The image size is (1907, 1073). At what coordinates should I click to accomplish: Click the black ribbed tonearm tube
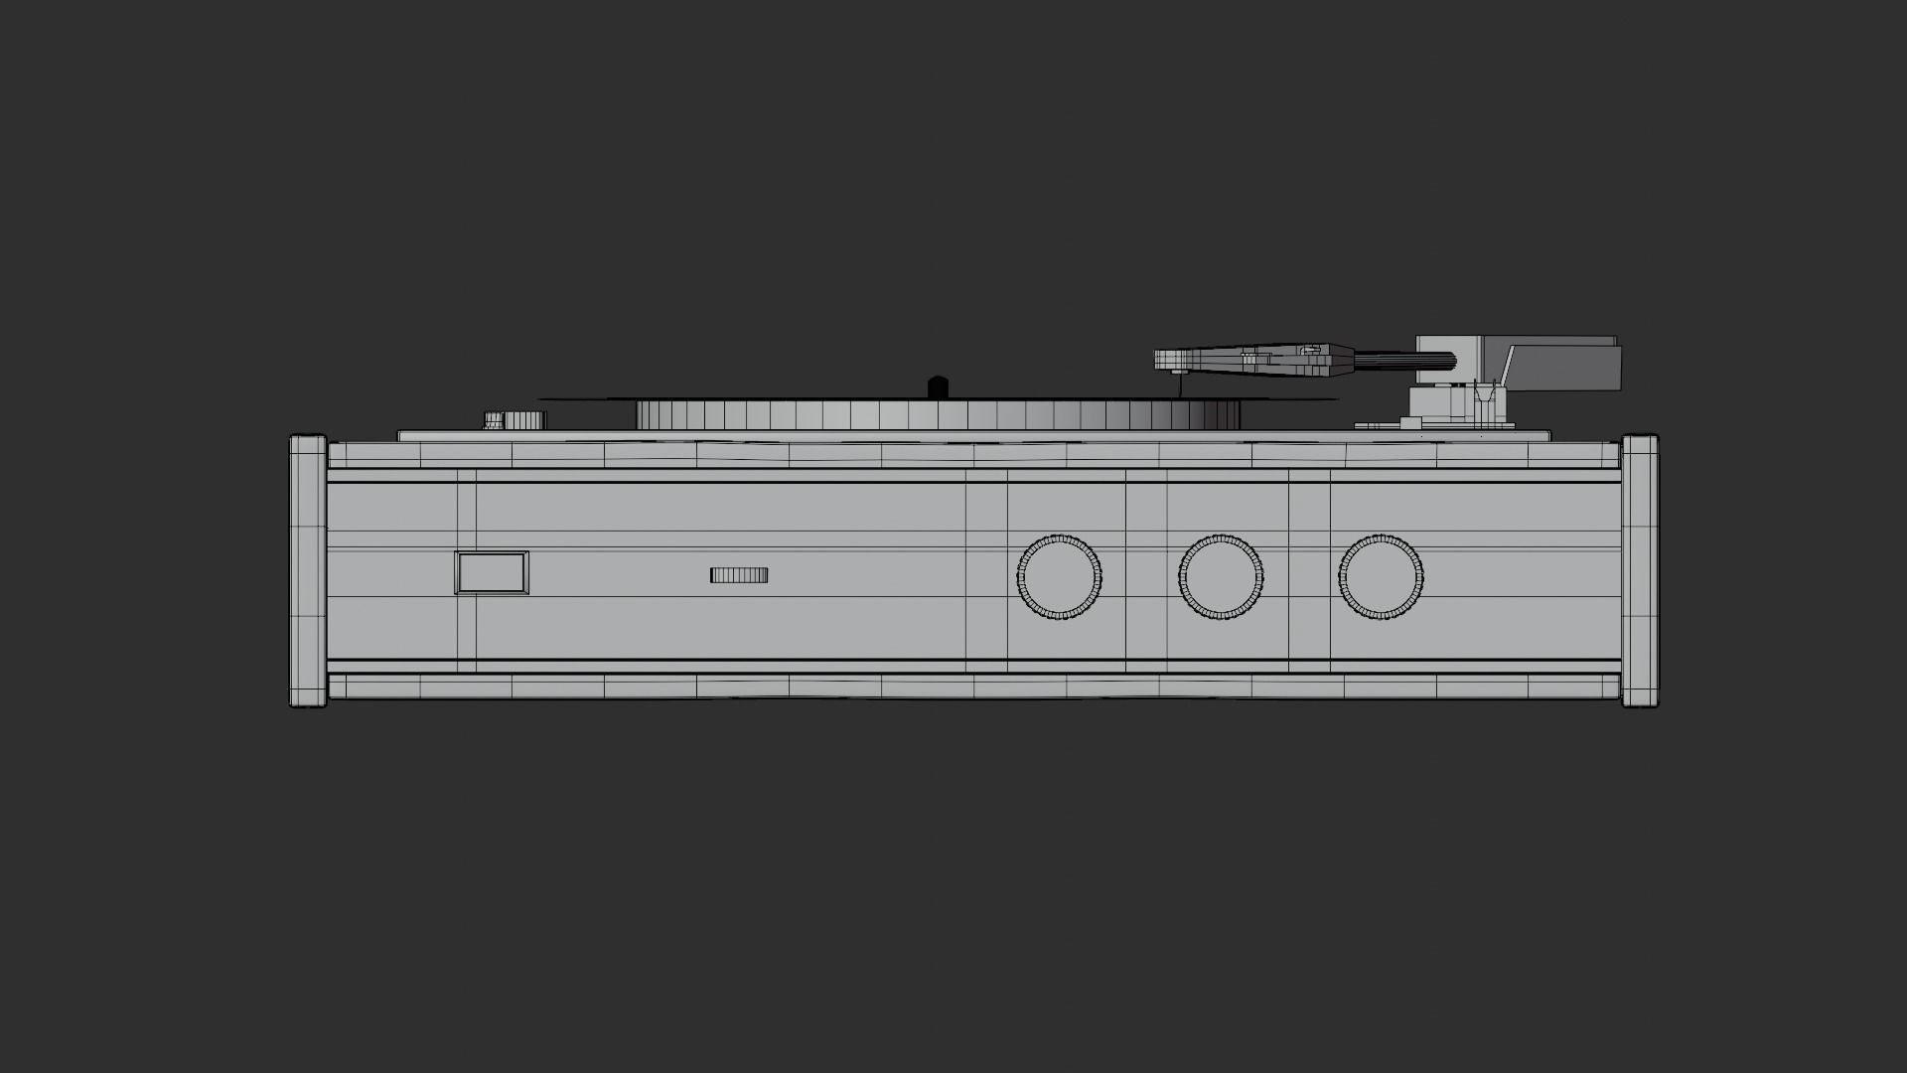[x=1405, y=360]
